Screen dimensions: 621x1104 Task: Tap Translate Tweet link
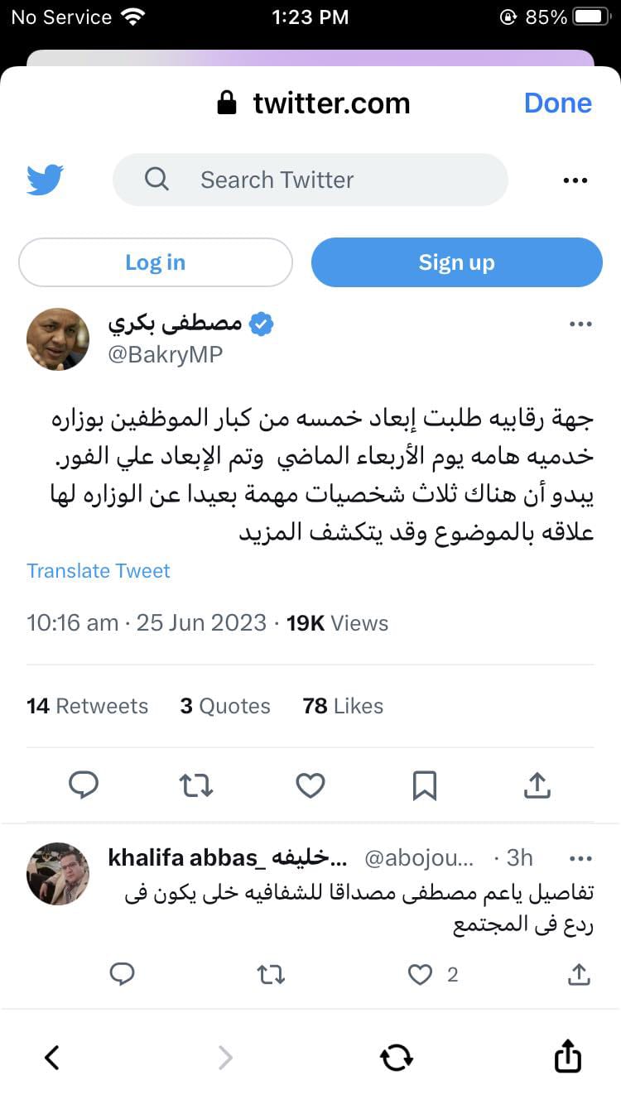pyautogui.click(x=99, y=571)
